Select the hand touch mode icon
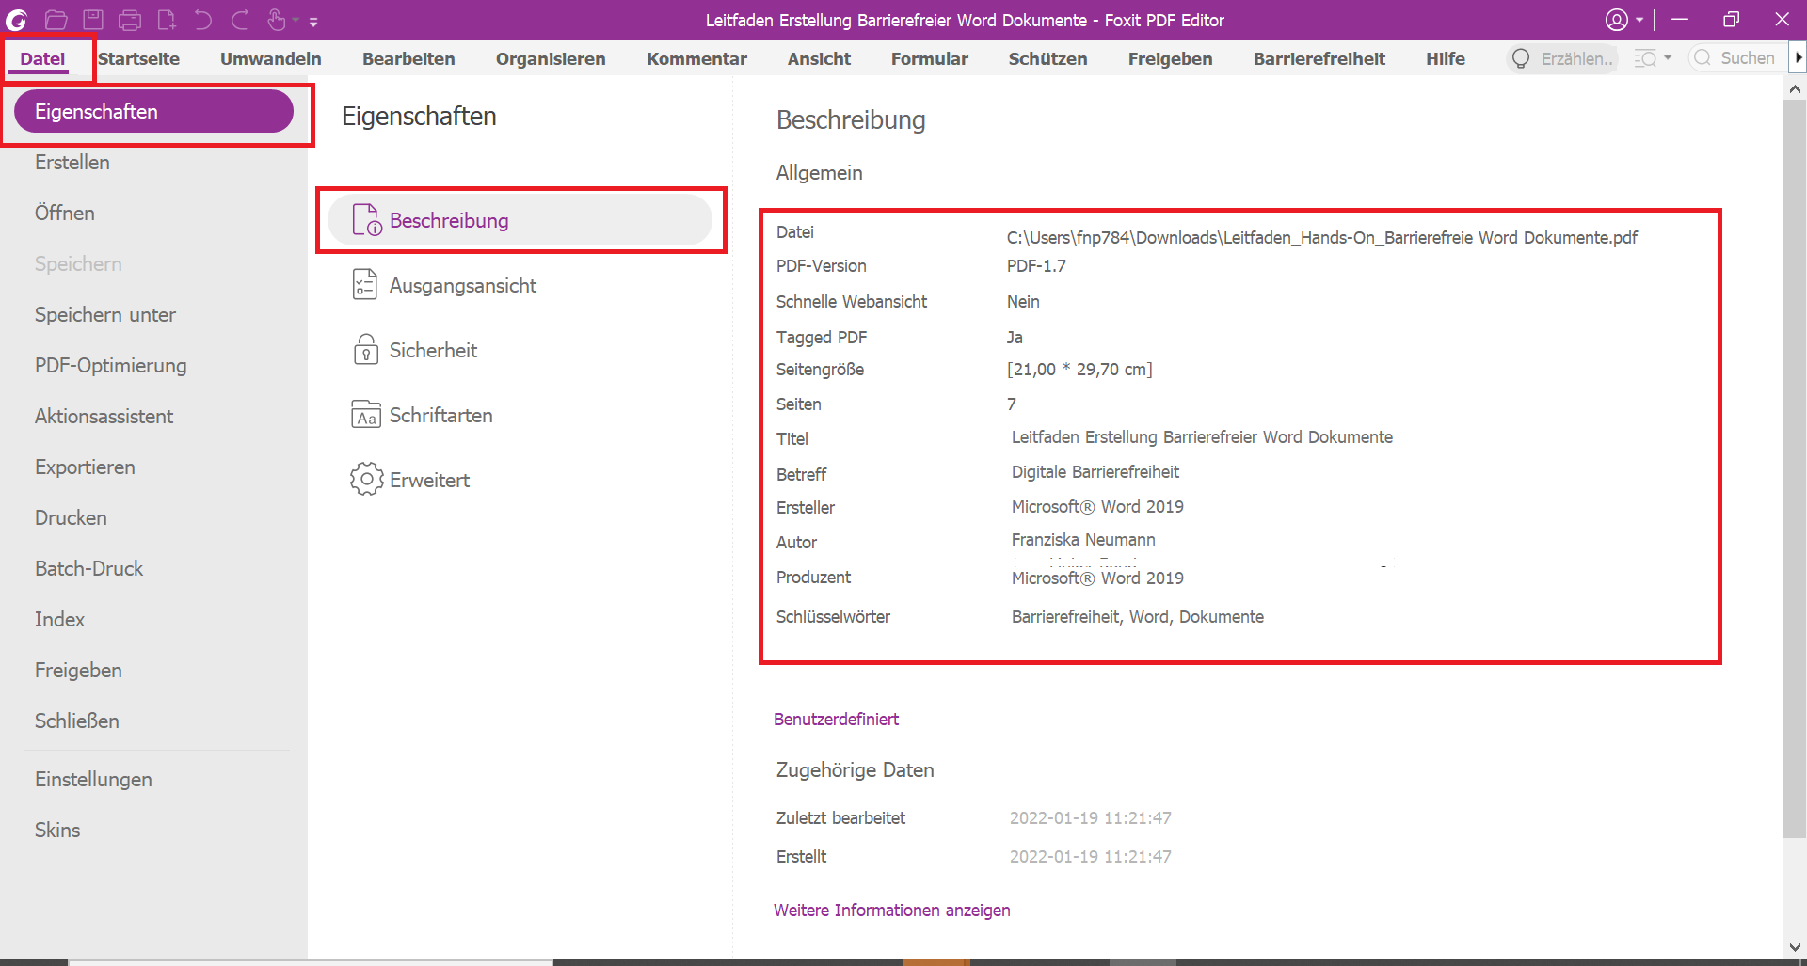The width and height of the screenshot is (1807, 966). 277,20
